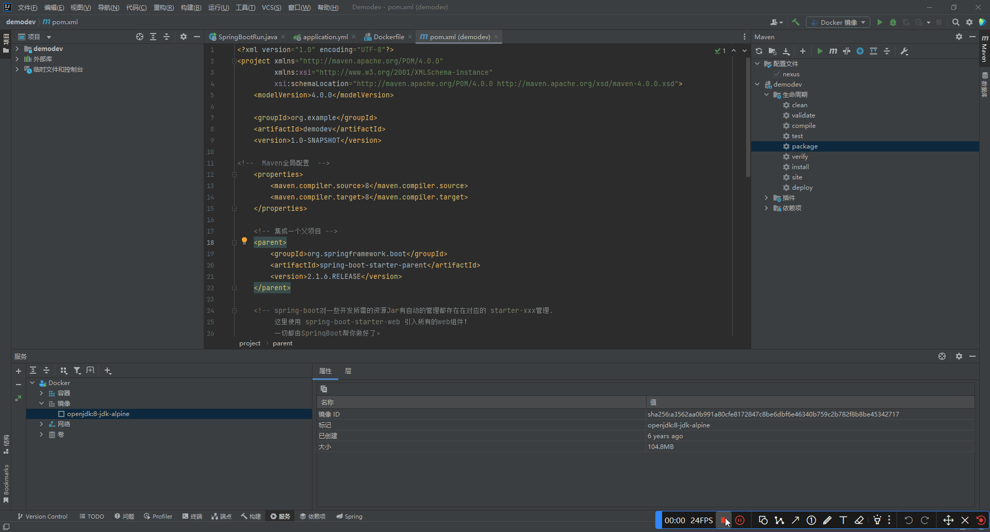The height and width of the screenshot is (532, 990).
Task: Toggle Maven skip tests mode
Action: [x=860, y=51]
